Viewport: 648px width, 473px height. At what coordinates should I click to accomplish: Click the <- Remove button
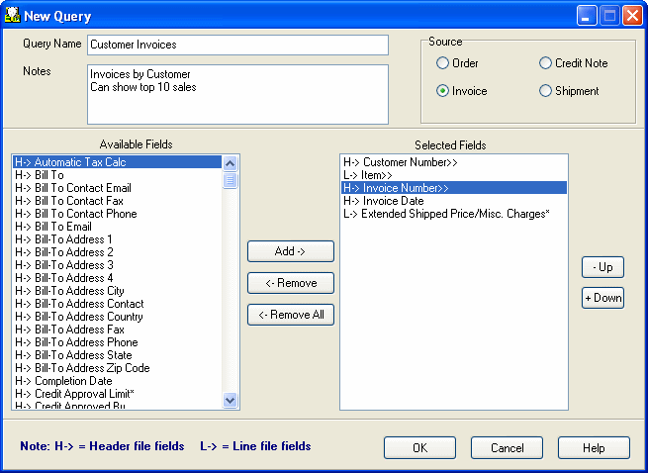(x=290, y=283)
